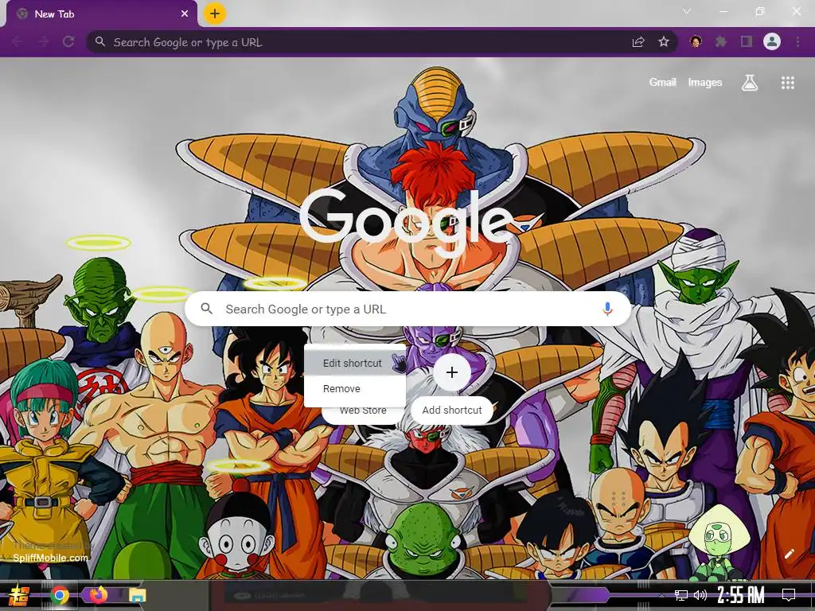The image size is (815, 611).
Task: Close the New Tab tab
Action: [x=185, y=14]
